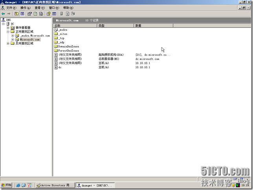
Task: Select the DNS root node in the tree
Action: pyautogui.click(x=8, y=20)
